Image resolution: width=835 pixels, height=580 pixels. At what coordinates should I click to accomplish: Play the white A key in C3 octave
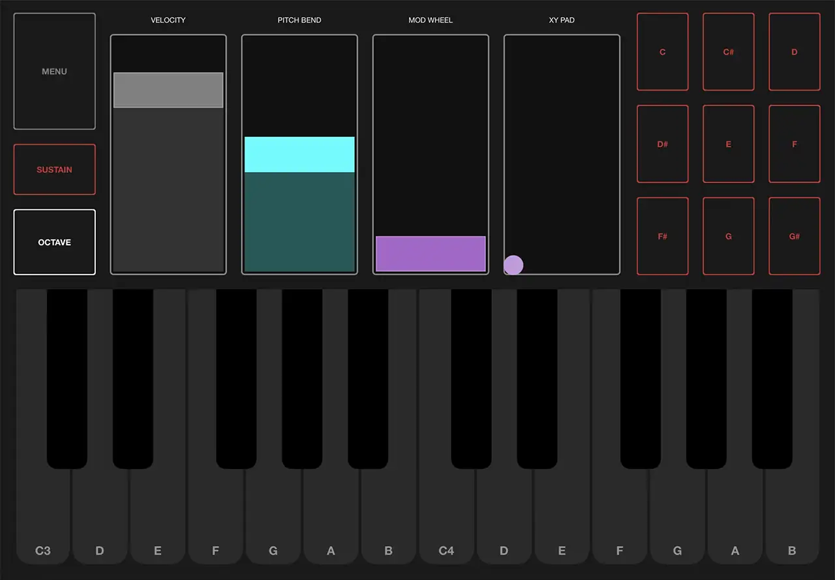point(331,515)
